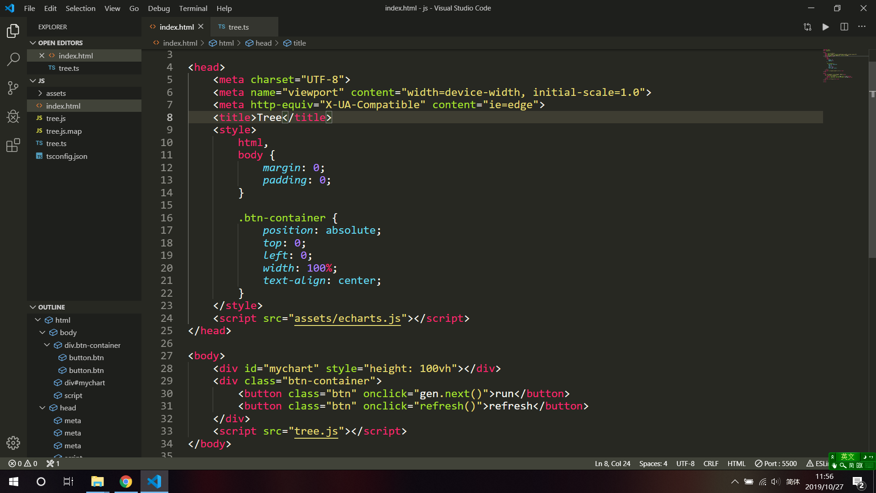Click the assets/echarts.js link on line 24
The height and width of the screenshot is (493, 876).
347,318
